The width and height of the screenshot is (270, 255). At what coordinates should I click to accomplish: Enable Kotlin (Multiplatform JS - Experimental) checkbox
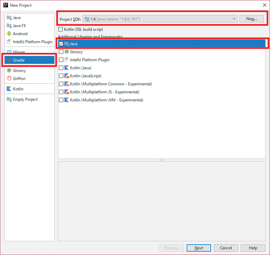pyautogui.click(x=61, y=92)
